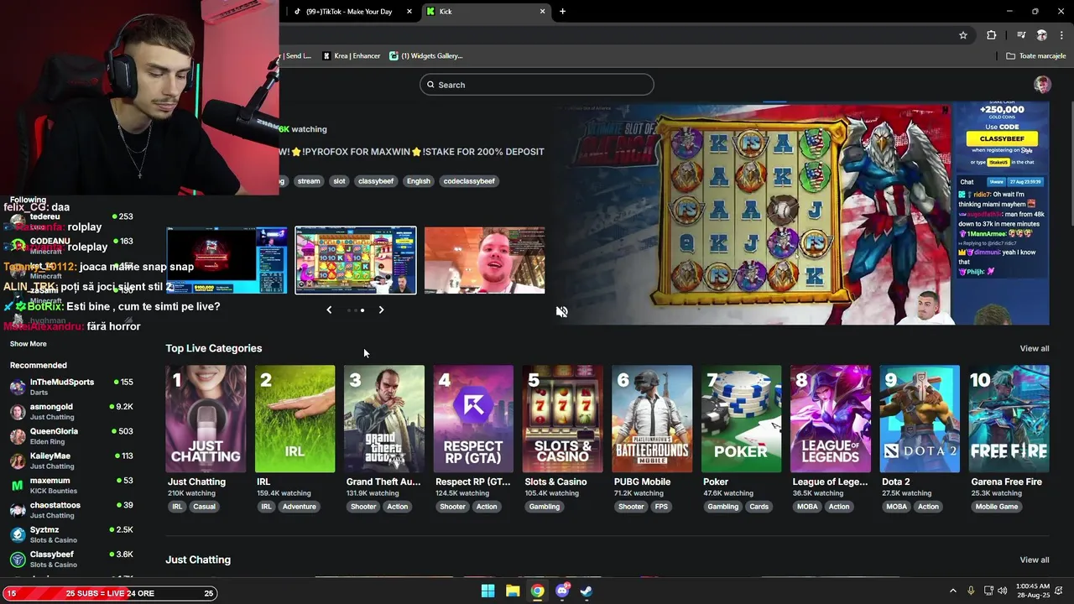Click Mobile Game tag under Free Fire
The image size is (1074, 604).
coord(997,507)
